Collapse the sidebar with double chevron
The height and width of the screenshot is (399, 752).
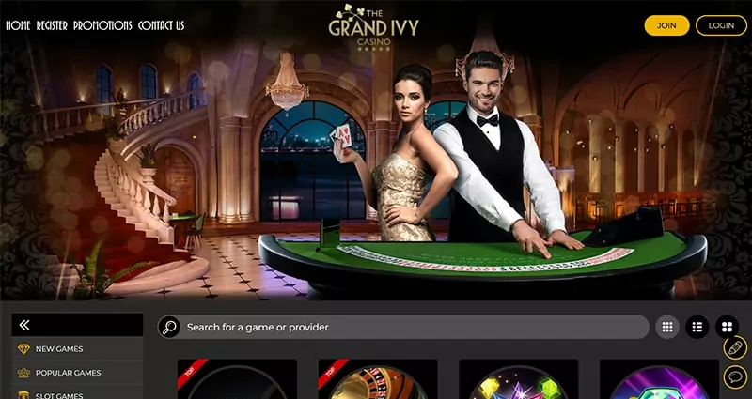pos(24,325)
